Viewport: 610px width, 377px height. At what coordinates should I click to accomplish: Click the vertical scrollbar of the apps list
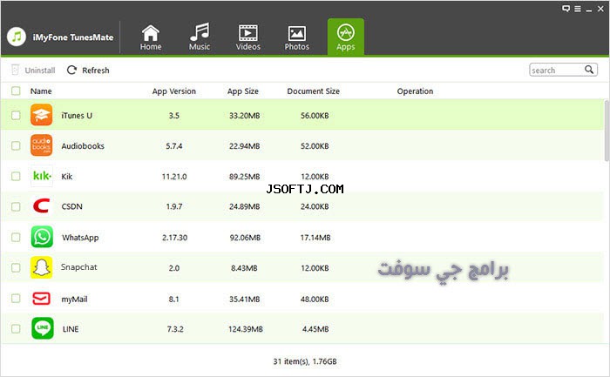[607, 131]
